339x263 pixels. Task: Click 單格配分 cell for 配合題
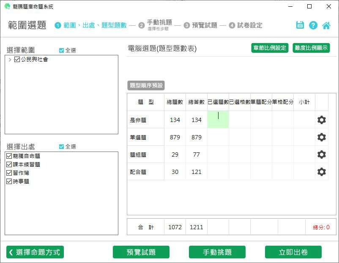[x=283, y=172]
